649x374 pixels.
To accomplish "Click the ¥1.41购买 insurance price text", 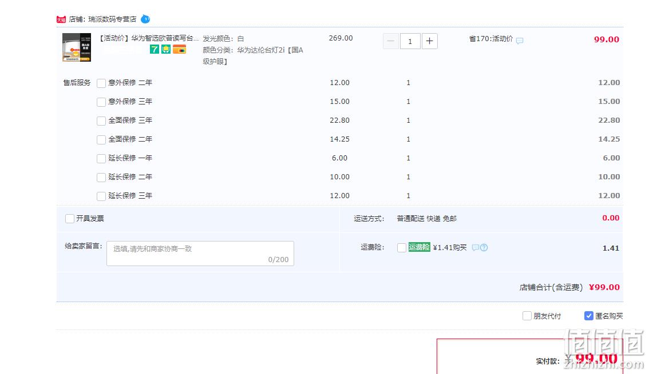I will point(450,247).
